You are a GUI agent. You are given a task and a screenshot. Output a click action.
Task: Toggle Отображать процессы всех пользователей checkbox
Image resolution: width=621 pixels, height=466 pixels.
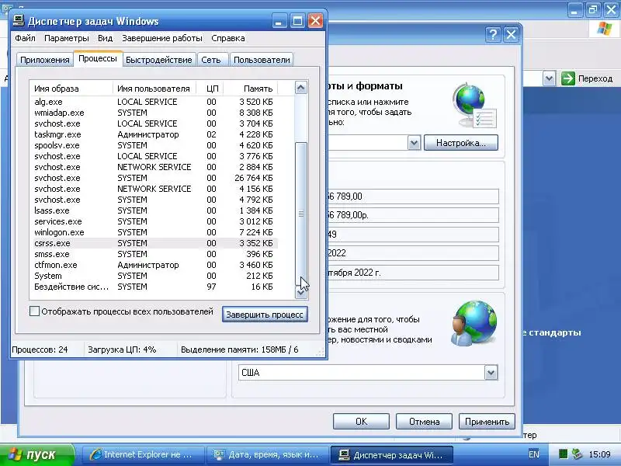[x=34, y=311]
